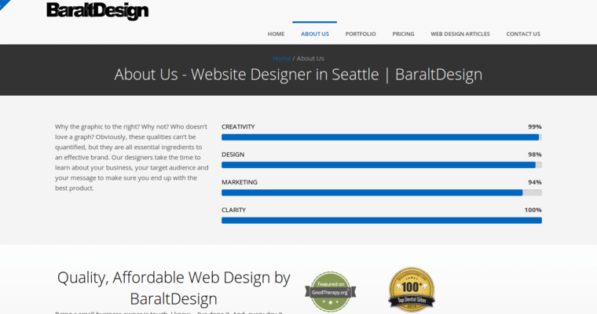Open the Pricing menu link
Image resolution: width=597 pixels, height=314 pixels.
[403, 34]
